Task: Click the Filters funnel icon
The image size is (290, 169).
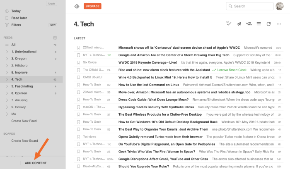Action: [x=7, y=25]
